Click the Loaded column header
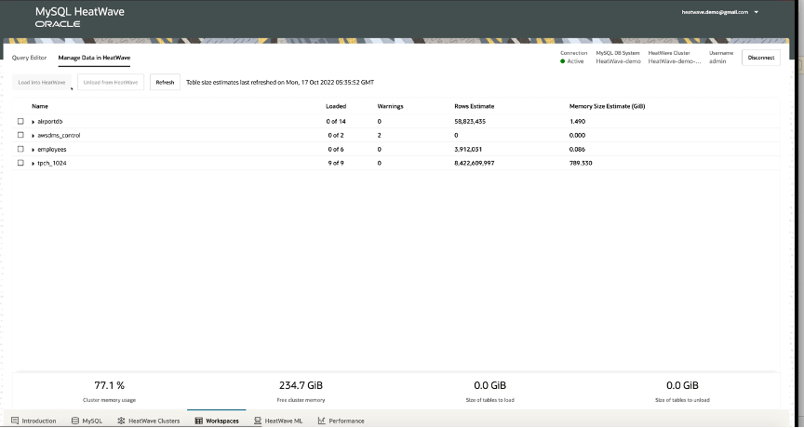The width and height of the screenshot is (804, 428). click(x=336, y=106)
